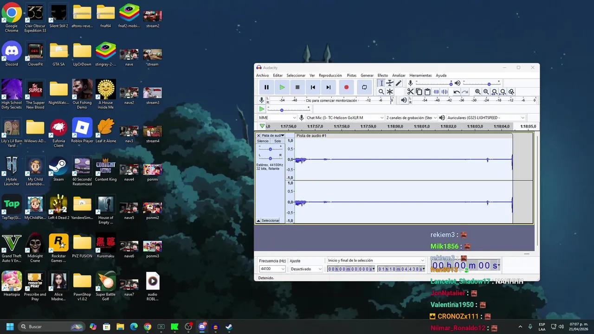Open the MME audio host dropdown
Viewport: 594px width, 334px height.
278,118
